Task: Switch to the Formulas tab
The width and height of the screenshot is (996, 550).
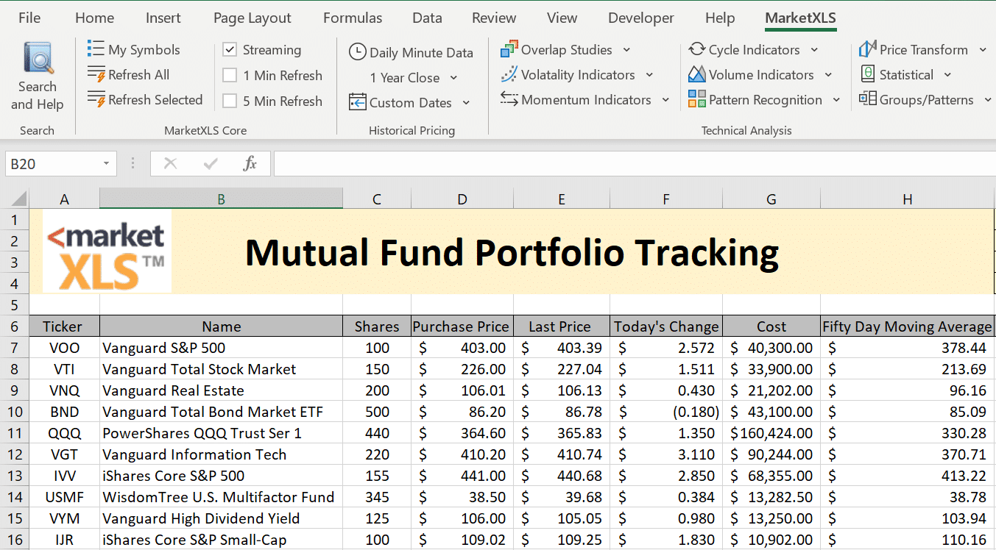Action: tap(353, 18)
